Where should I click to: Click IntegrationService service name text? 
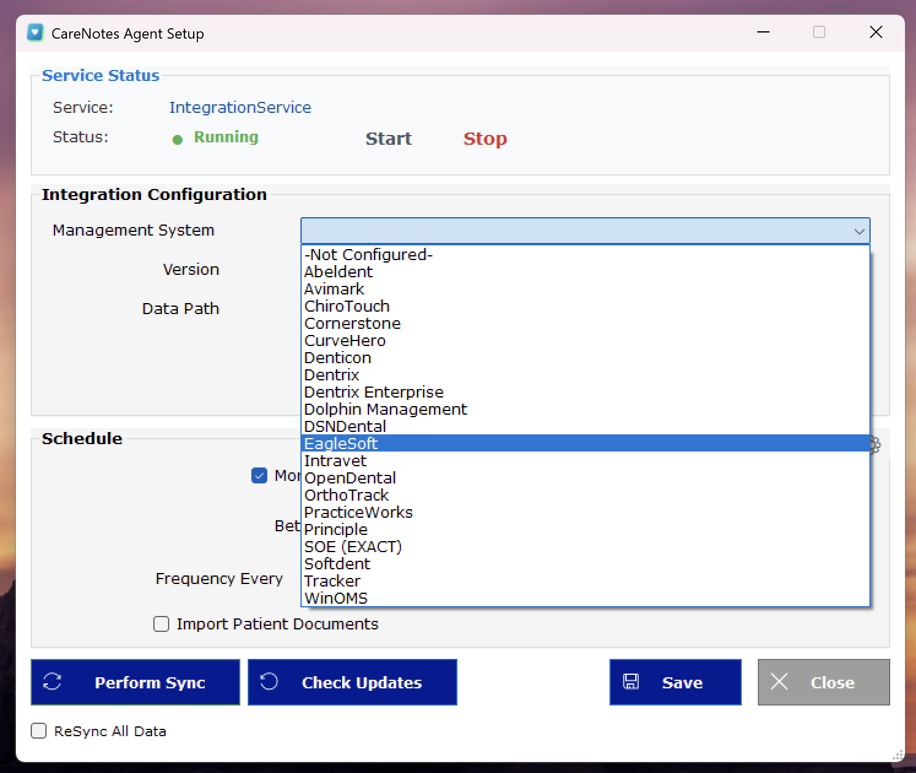coord(240,107)
